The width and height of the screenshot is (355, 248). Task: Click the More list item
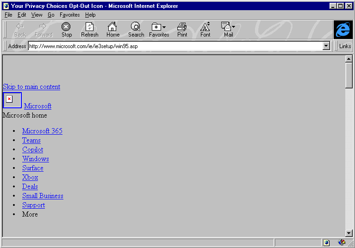[x=30, y=214]
